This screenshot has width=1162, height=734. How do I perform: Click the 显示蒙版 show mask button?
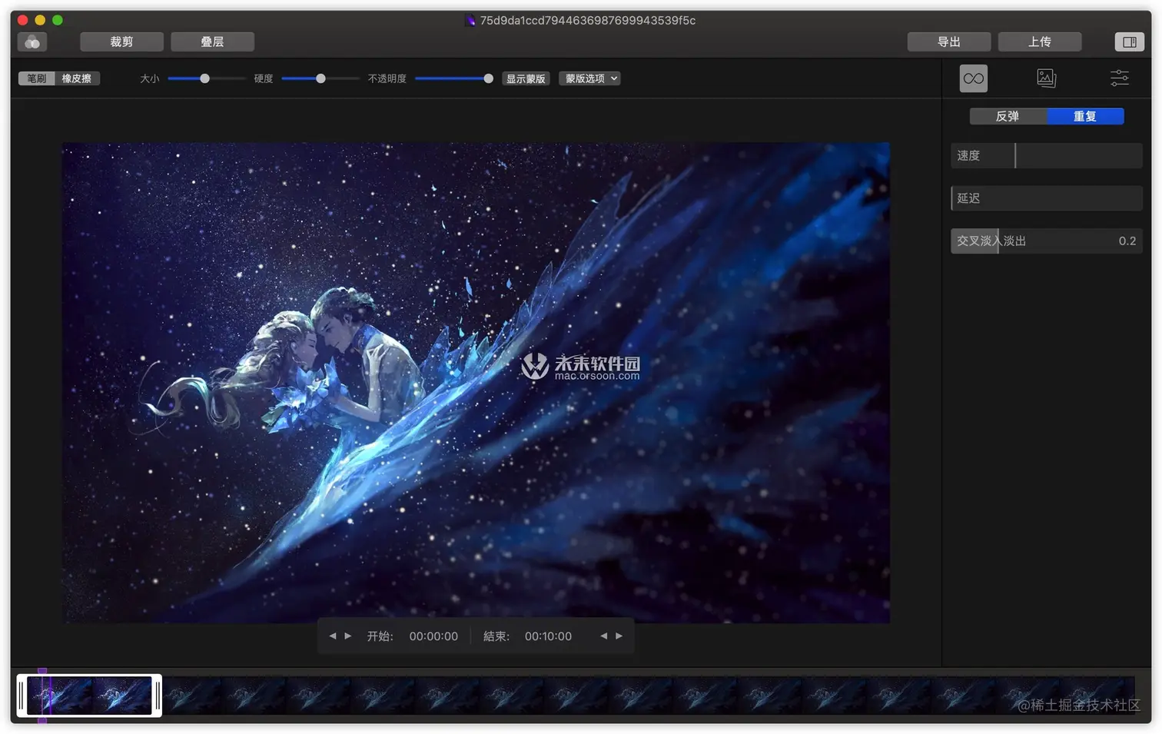pos(526,78)
